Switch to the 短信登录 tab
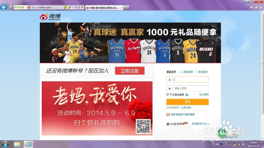The width and height of the screenshot is (264, 148). (203, 72)
